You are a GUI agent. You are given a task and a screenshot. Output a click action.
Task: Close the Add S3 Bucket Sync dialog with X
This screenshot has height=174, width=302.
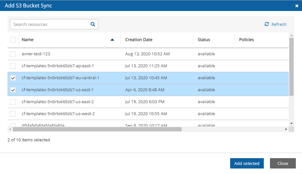click(x=297, y=6)
